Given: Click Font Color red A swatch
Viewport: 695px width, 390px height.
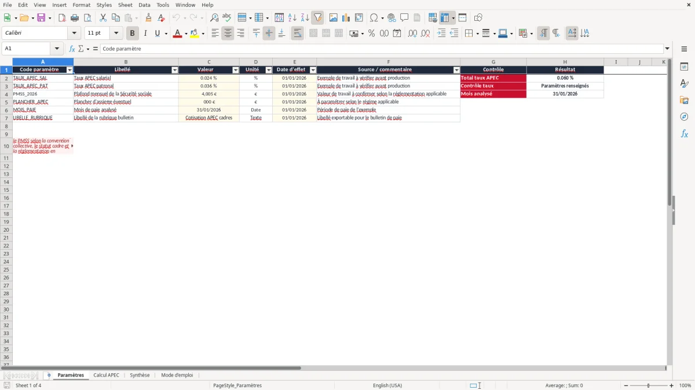Looking at the screenshot, I should click(178, 34).
